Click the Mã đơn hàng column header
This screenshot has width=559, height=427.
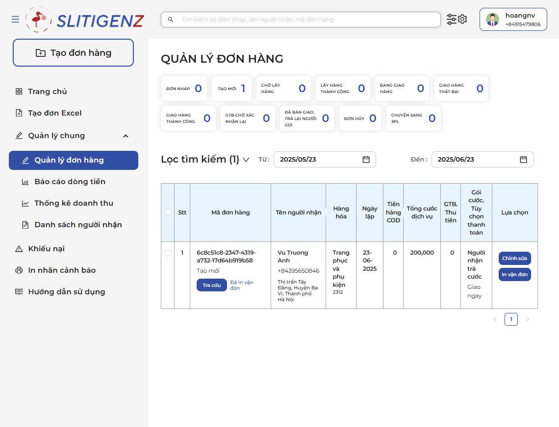tap(230, 212)
